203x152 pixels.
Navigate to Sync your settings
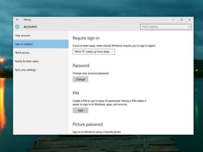[x=25, y=70]
